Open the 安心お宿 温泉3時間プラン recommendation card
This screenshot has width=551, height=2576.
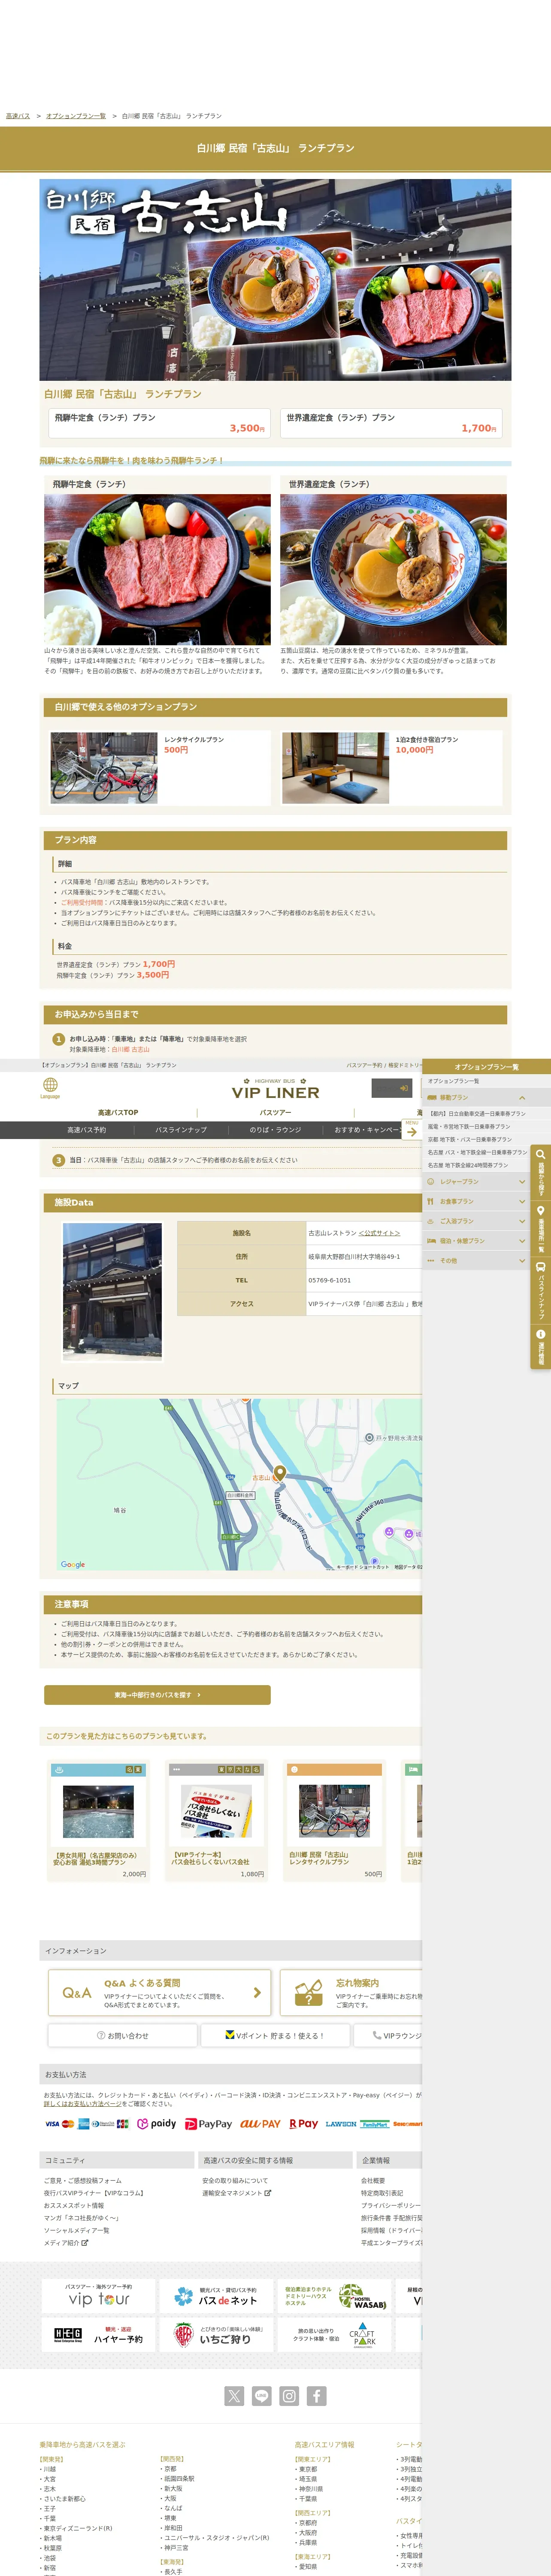[x=98, y=1821]
